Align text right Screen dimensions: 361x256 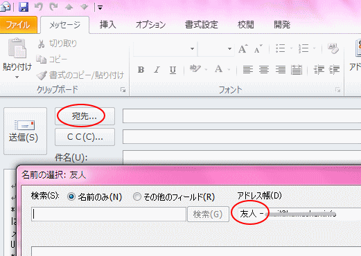(x=280, y=69)
